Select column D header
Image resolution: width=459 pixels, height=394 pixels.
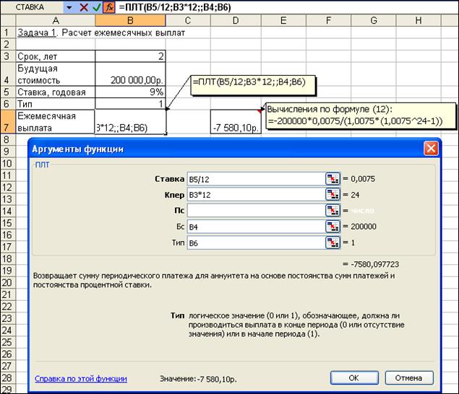(236, 21)
